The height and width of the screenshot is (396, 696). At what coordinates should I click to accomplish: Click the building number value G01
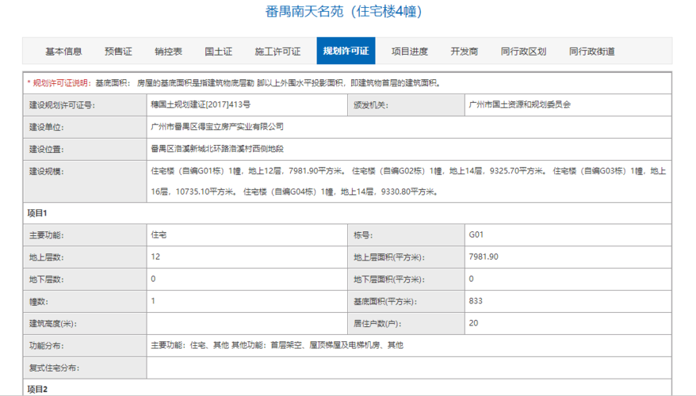(x=476, y=235)
